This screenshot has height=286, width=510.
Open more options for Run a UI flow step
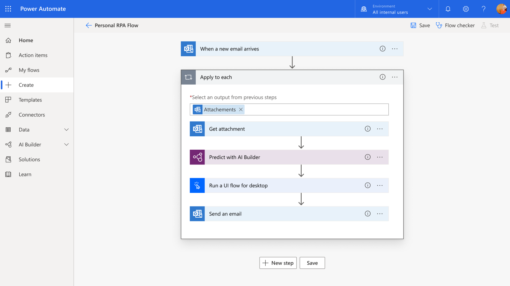pyautogui.click(x=380, y=186)
